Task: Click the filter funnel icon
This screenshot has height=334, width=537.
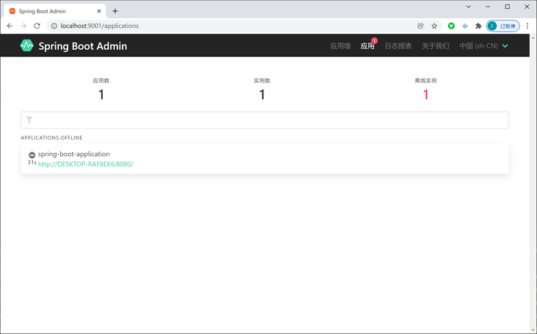Action: click(29, 120)
